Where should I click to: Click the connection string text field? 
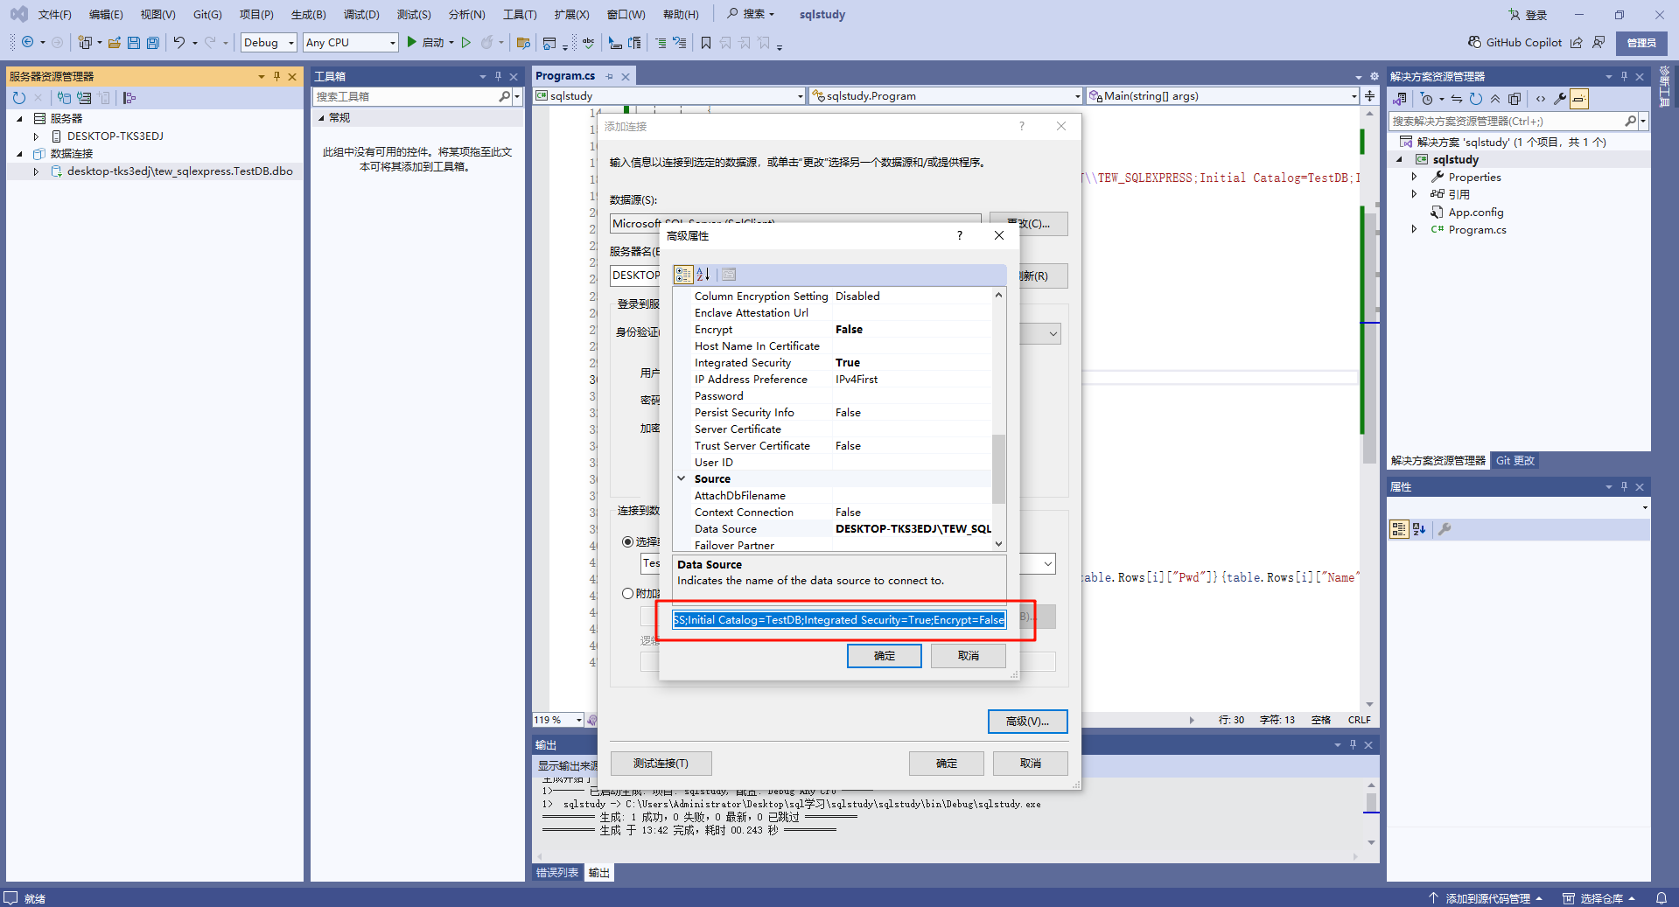click(x=839, y=620)
